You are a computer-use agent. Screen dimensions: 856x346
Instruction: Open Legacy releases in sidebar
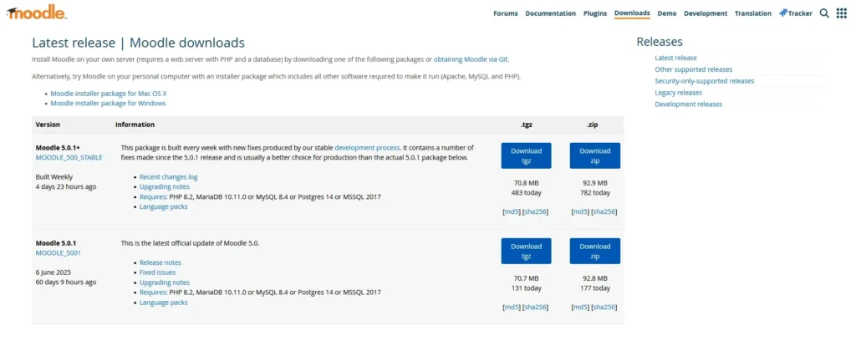pos(679,93)
